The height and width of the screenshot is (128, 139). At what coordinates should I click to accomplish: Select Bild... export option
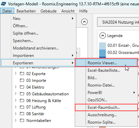coord(107,78)
